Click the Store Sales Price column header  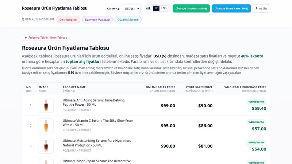(199, 89)
